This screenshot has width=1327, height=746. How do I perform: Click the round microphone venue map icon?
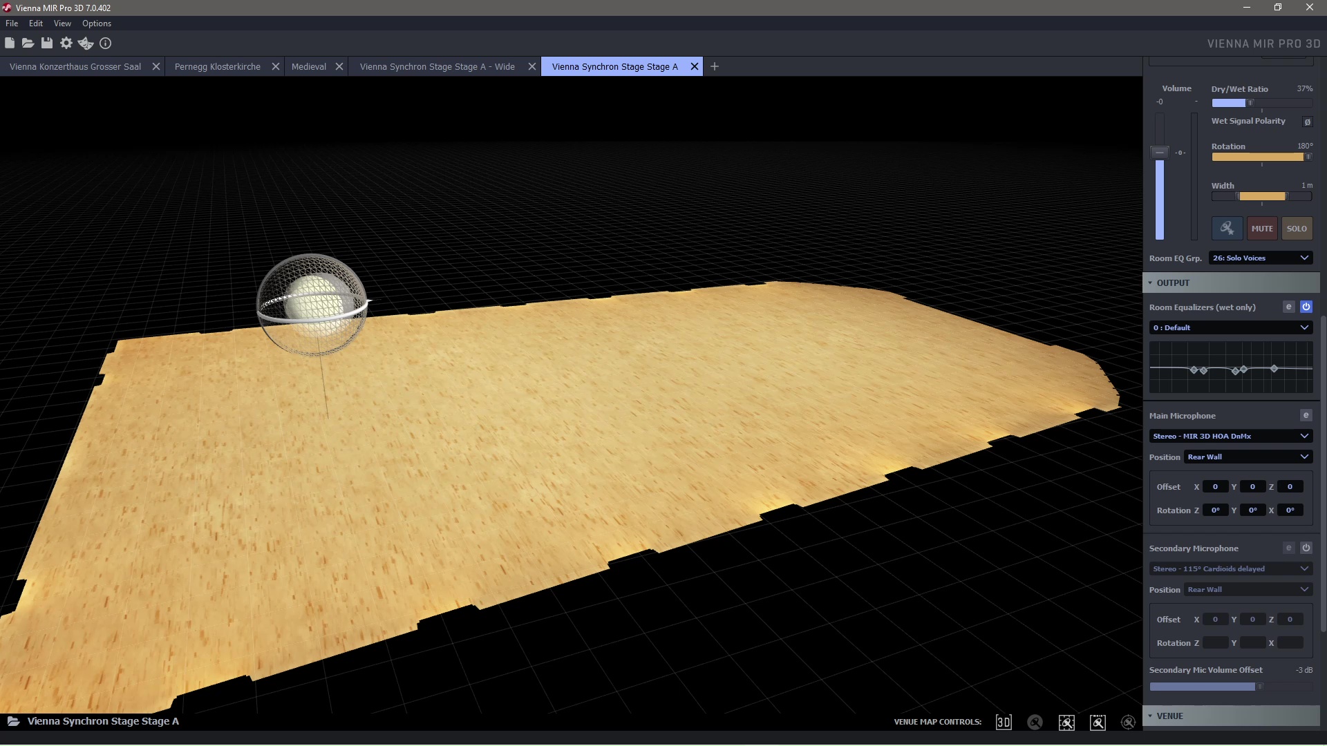(x=1035, y=722)
